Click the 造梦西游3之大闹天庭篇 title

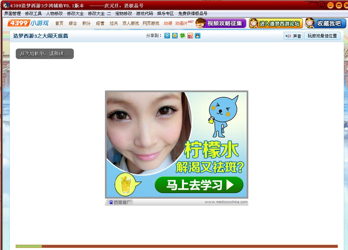[x=41, y=36]
